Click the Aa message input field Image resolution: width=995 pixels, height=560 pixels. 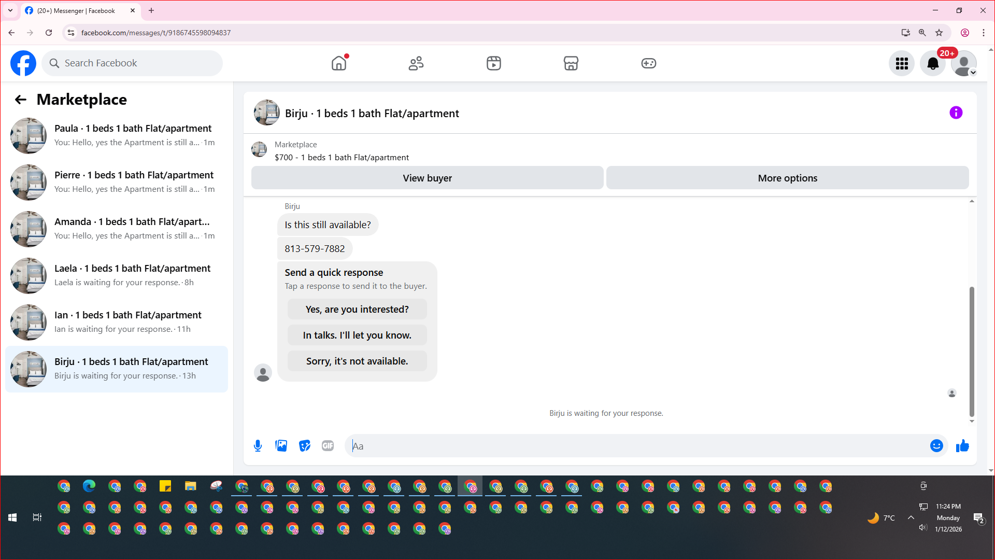click(637, 446)
